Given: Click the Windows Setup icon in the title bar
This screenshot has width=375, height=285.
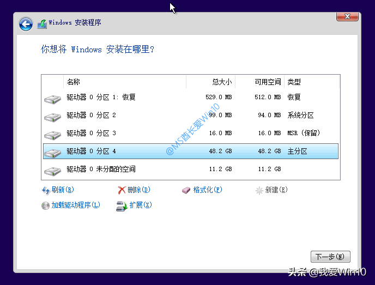Looking at the screenshot, I should pos(42,24).
